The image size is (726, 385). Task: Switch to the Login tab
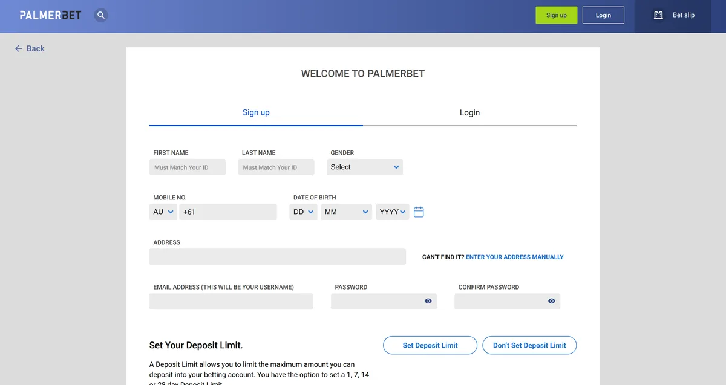click(x=469, y=112)
